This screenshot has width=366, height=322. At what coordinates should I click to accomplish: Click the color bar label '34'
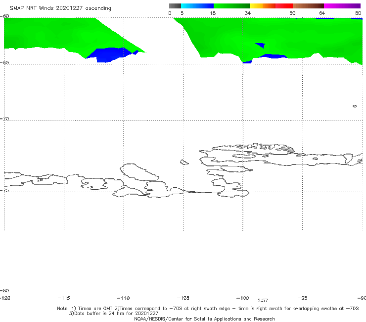click(x=248, y=13)
